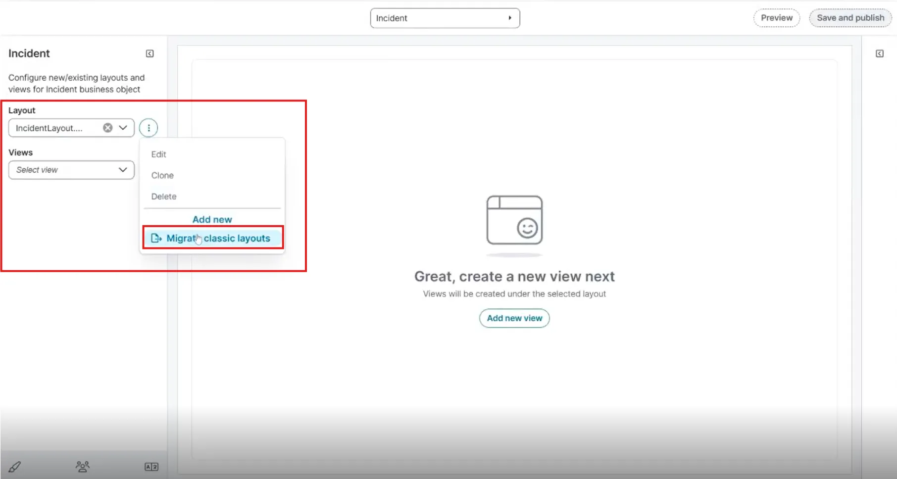
Task: Collapse the left Incident panel
Action: point(149,53)
